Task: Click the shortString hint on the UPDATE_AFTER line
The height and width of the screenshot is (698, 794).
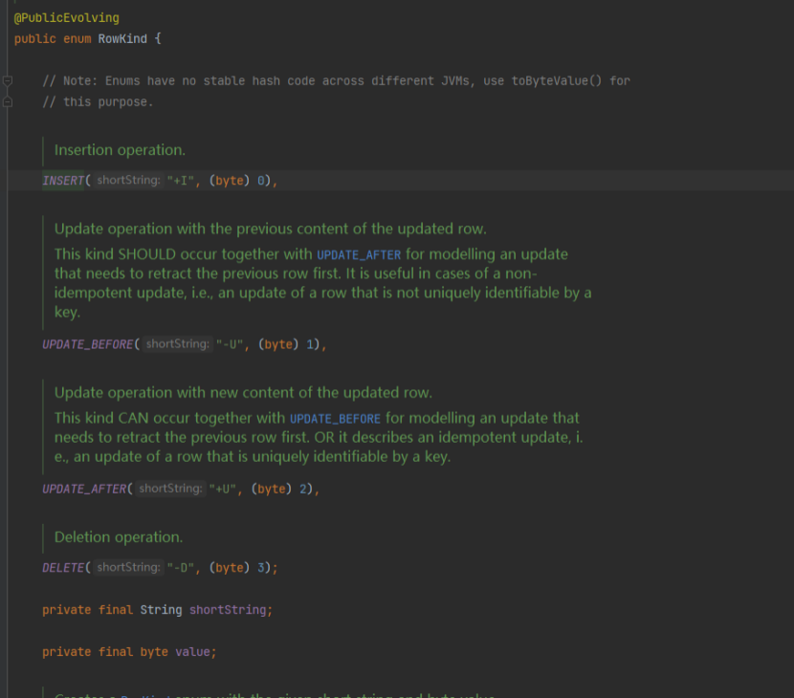Action: (170, 489)
